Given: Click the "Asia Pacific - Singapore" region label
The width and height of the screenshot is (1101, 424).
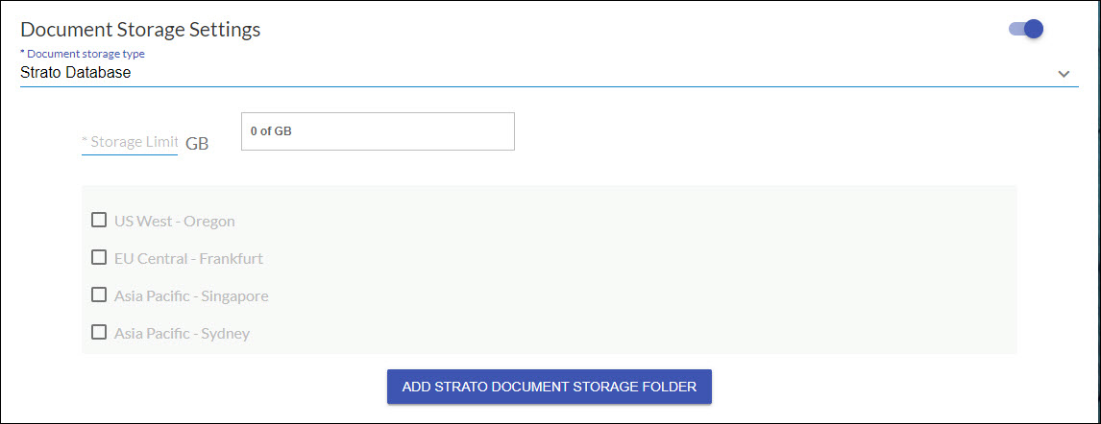Looking at the screenshot, I should (x=191, y=296).
